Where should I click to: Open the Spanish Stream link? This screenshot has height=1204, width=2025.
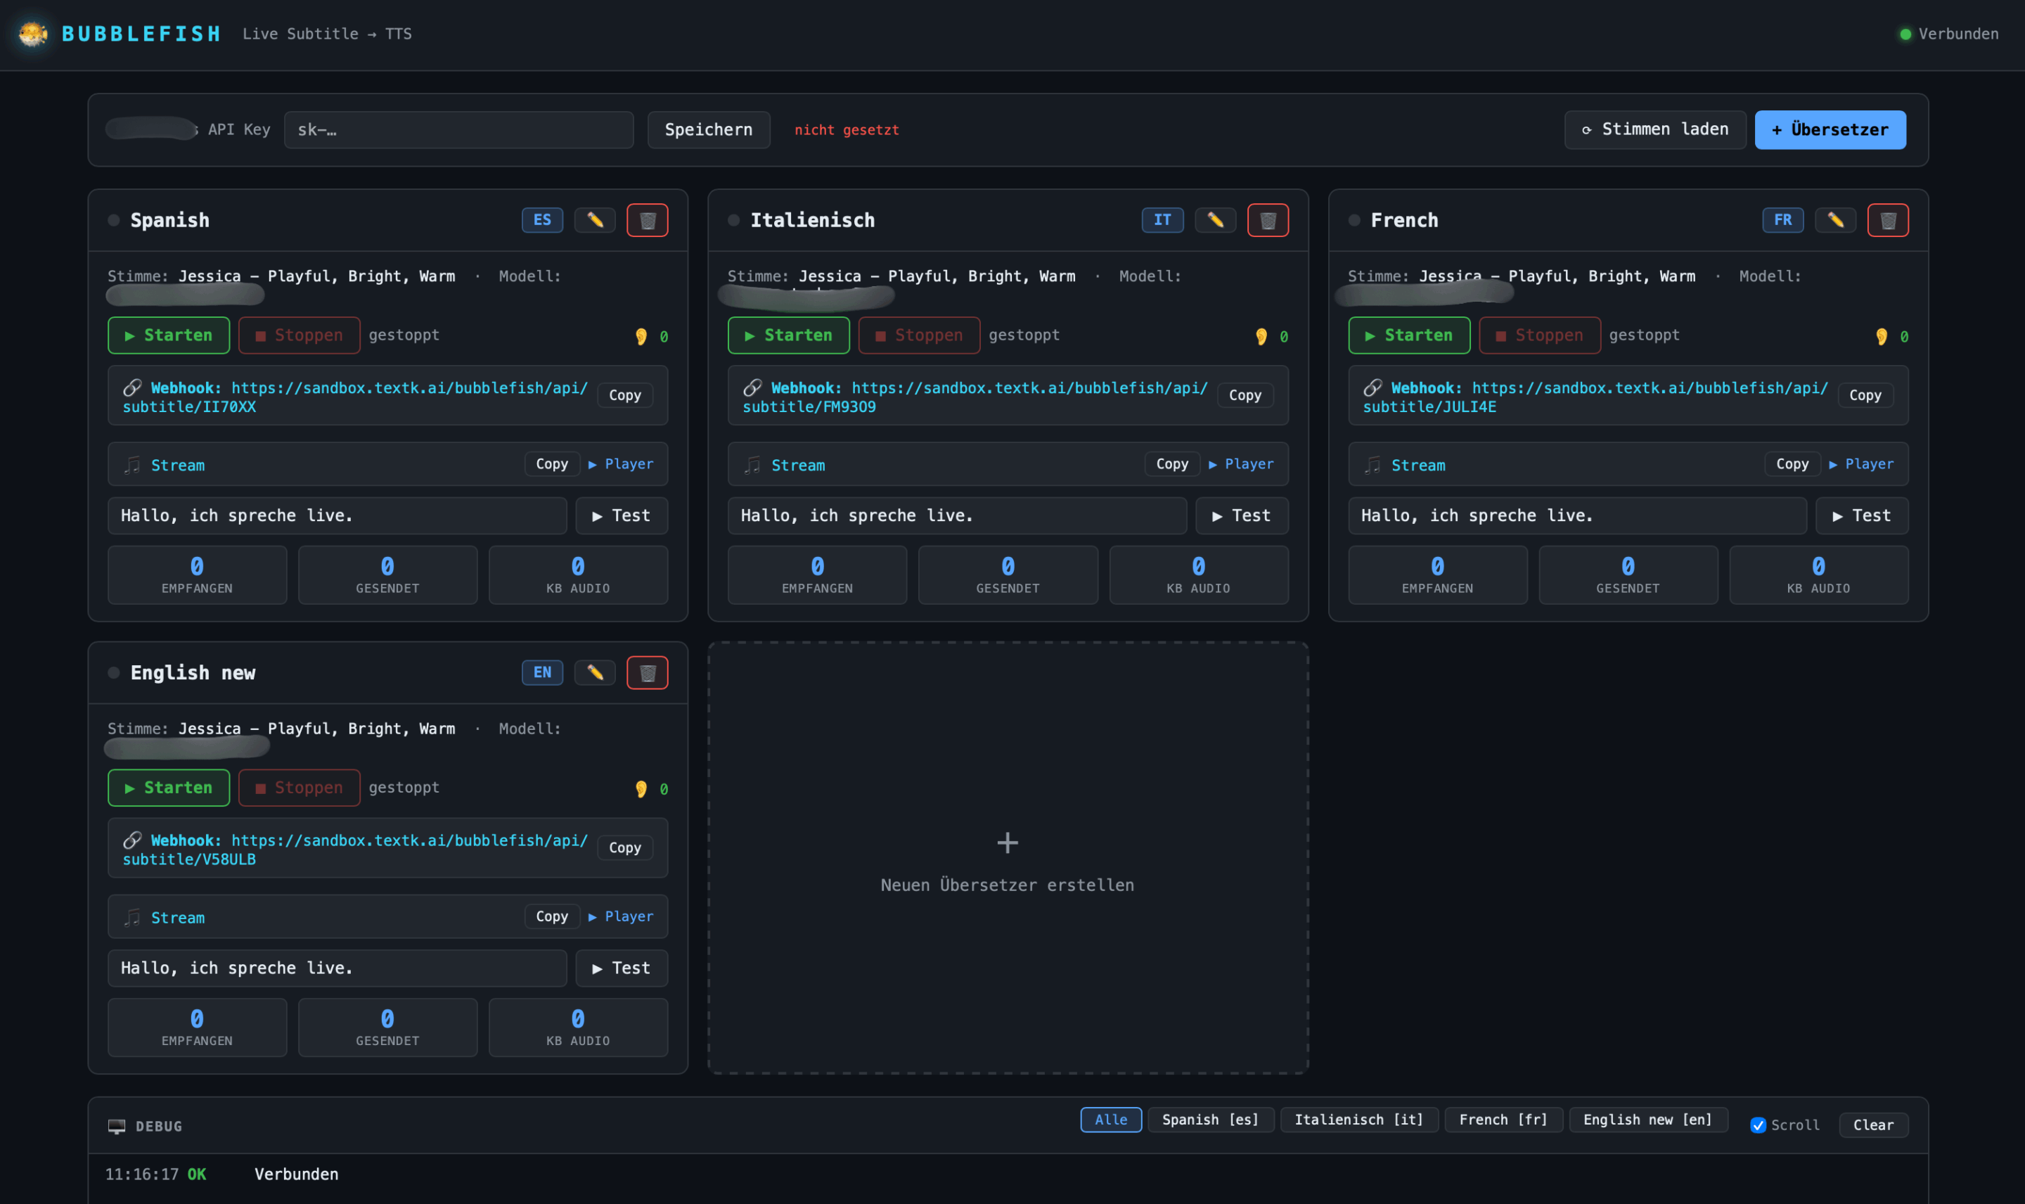click(178, 466)
